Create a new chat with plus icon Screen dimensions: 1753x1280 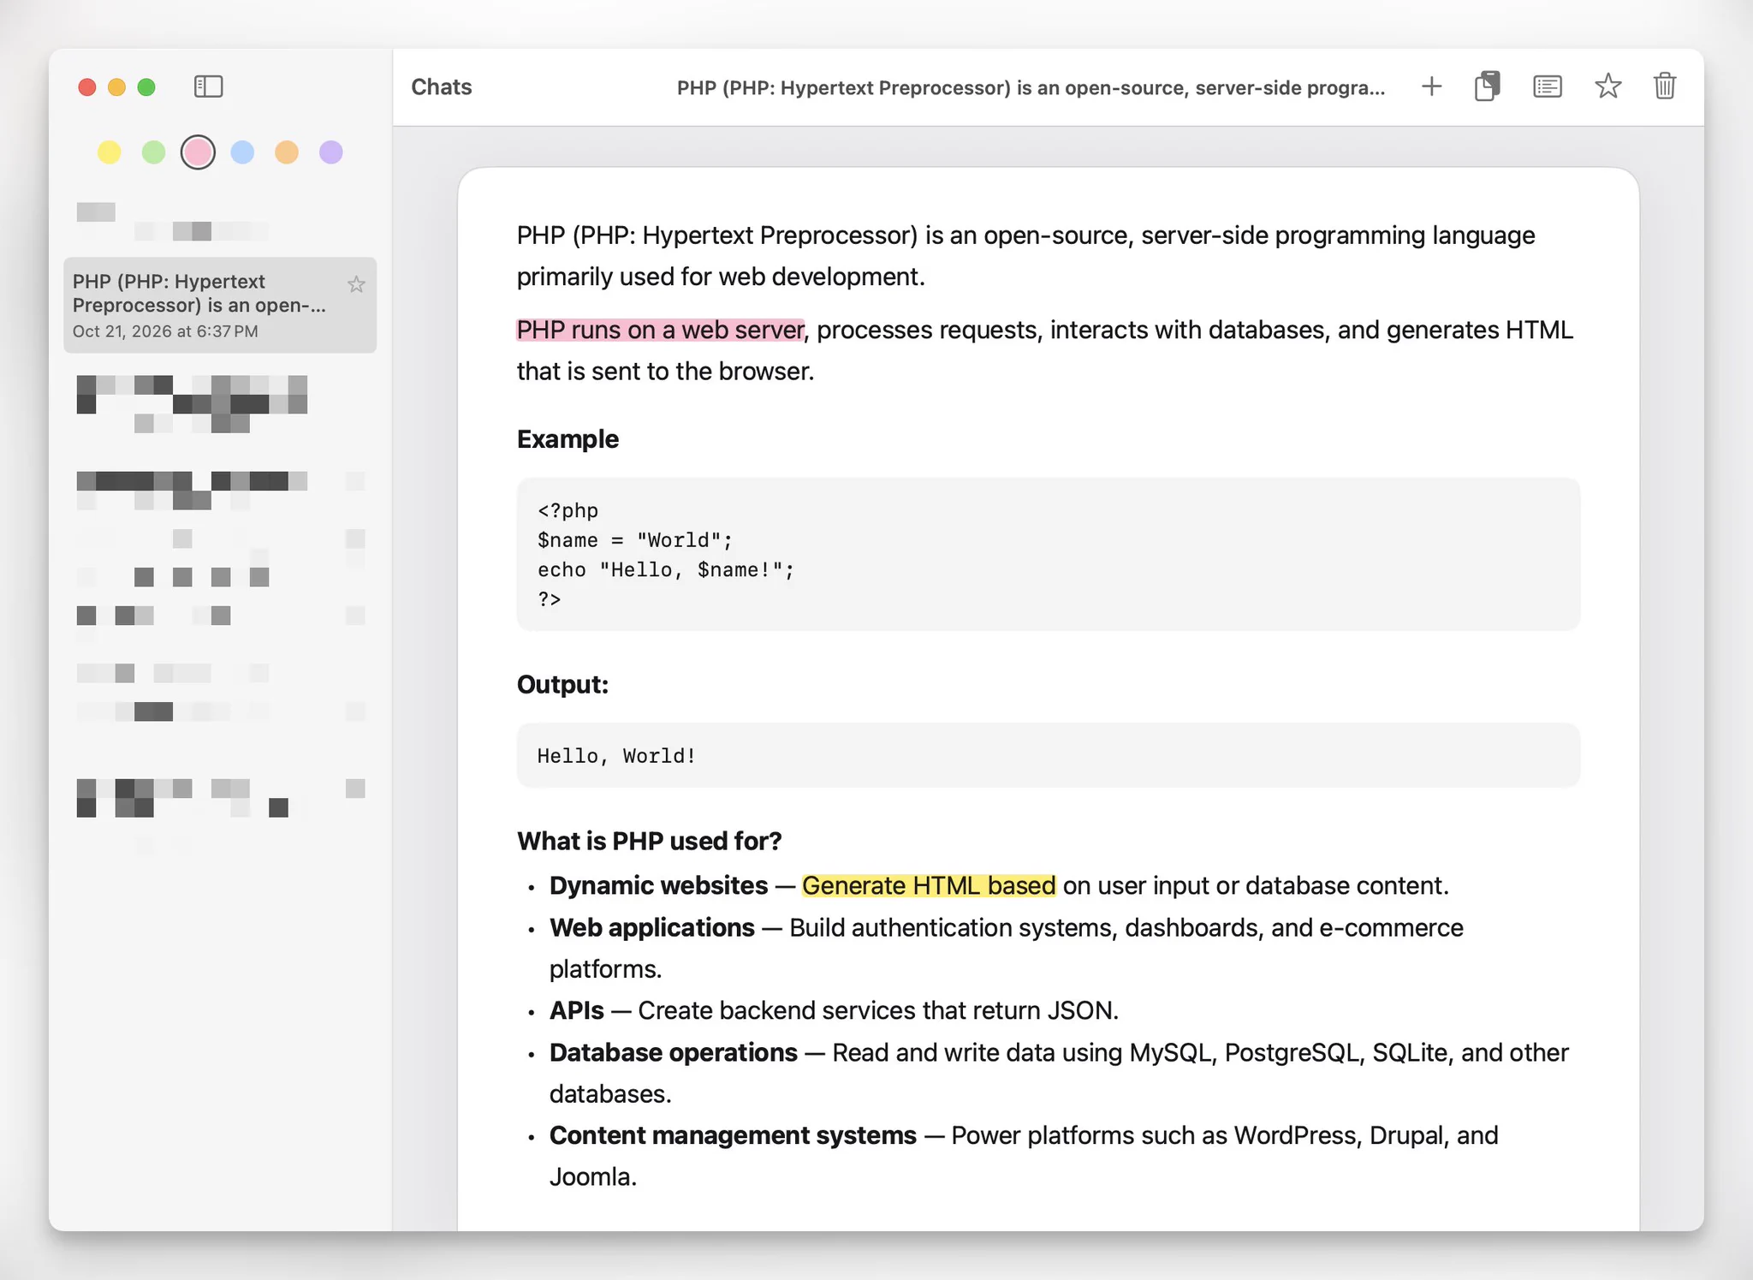1431,86
